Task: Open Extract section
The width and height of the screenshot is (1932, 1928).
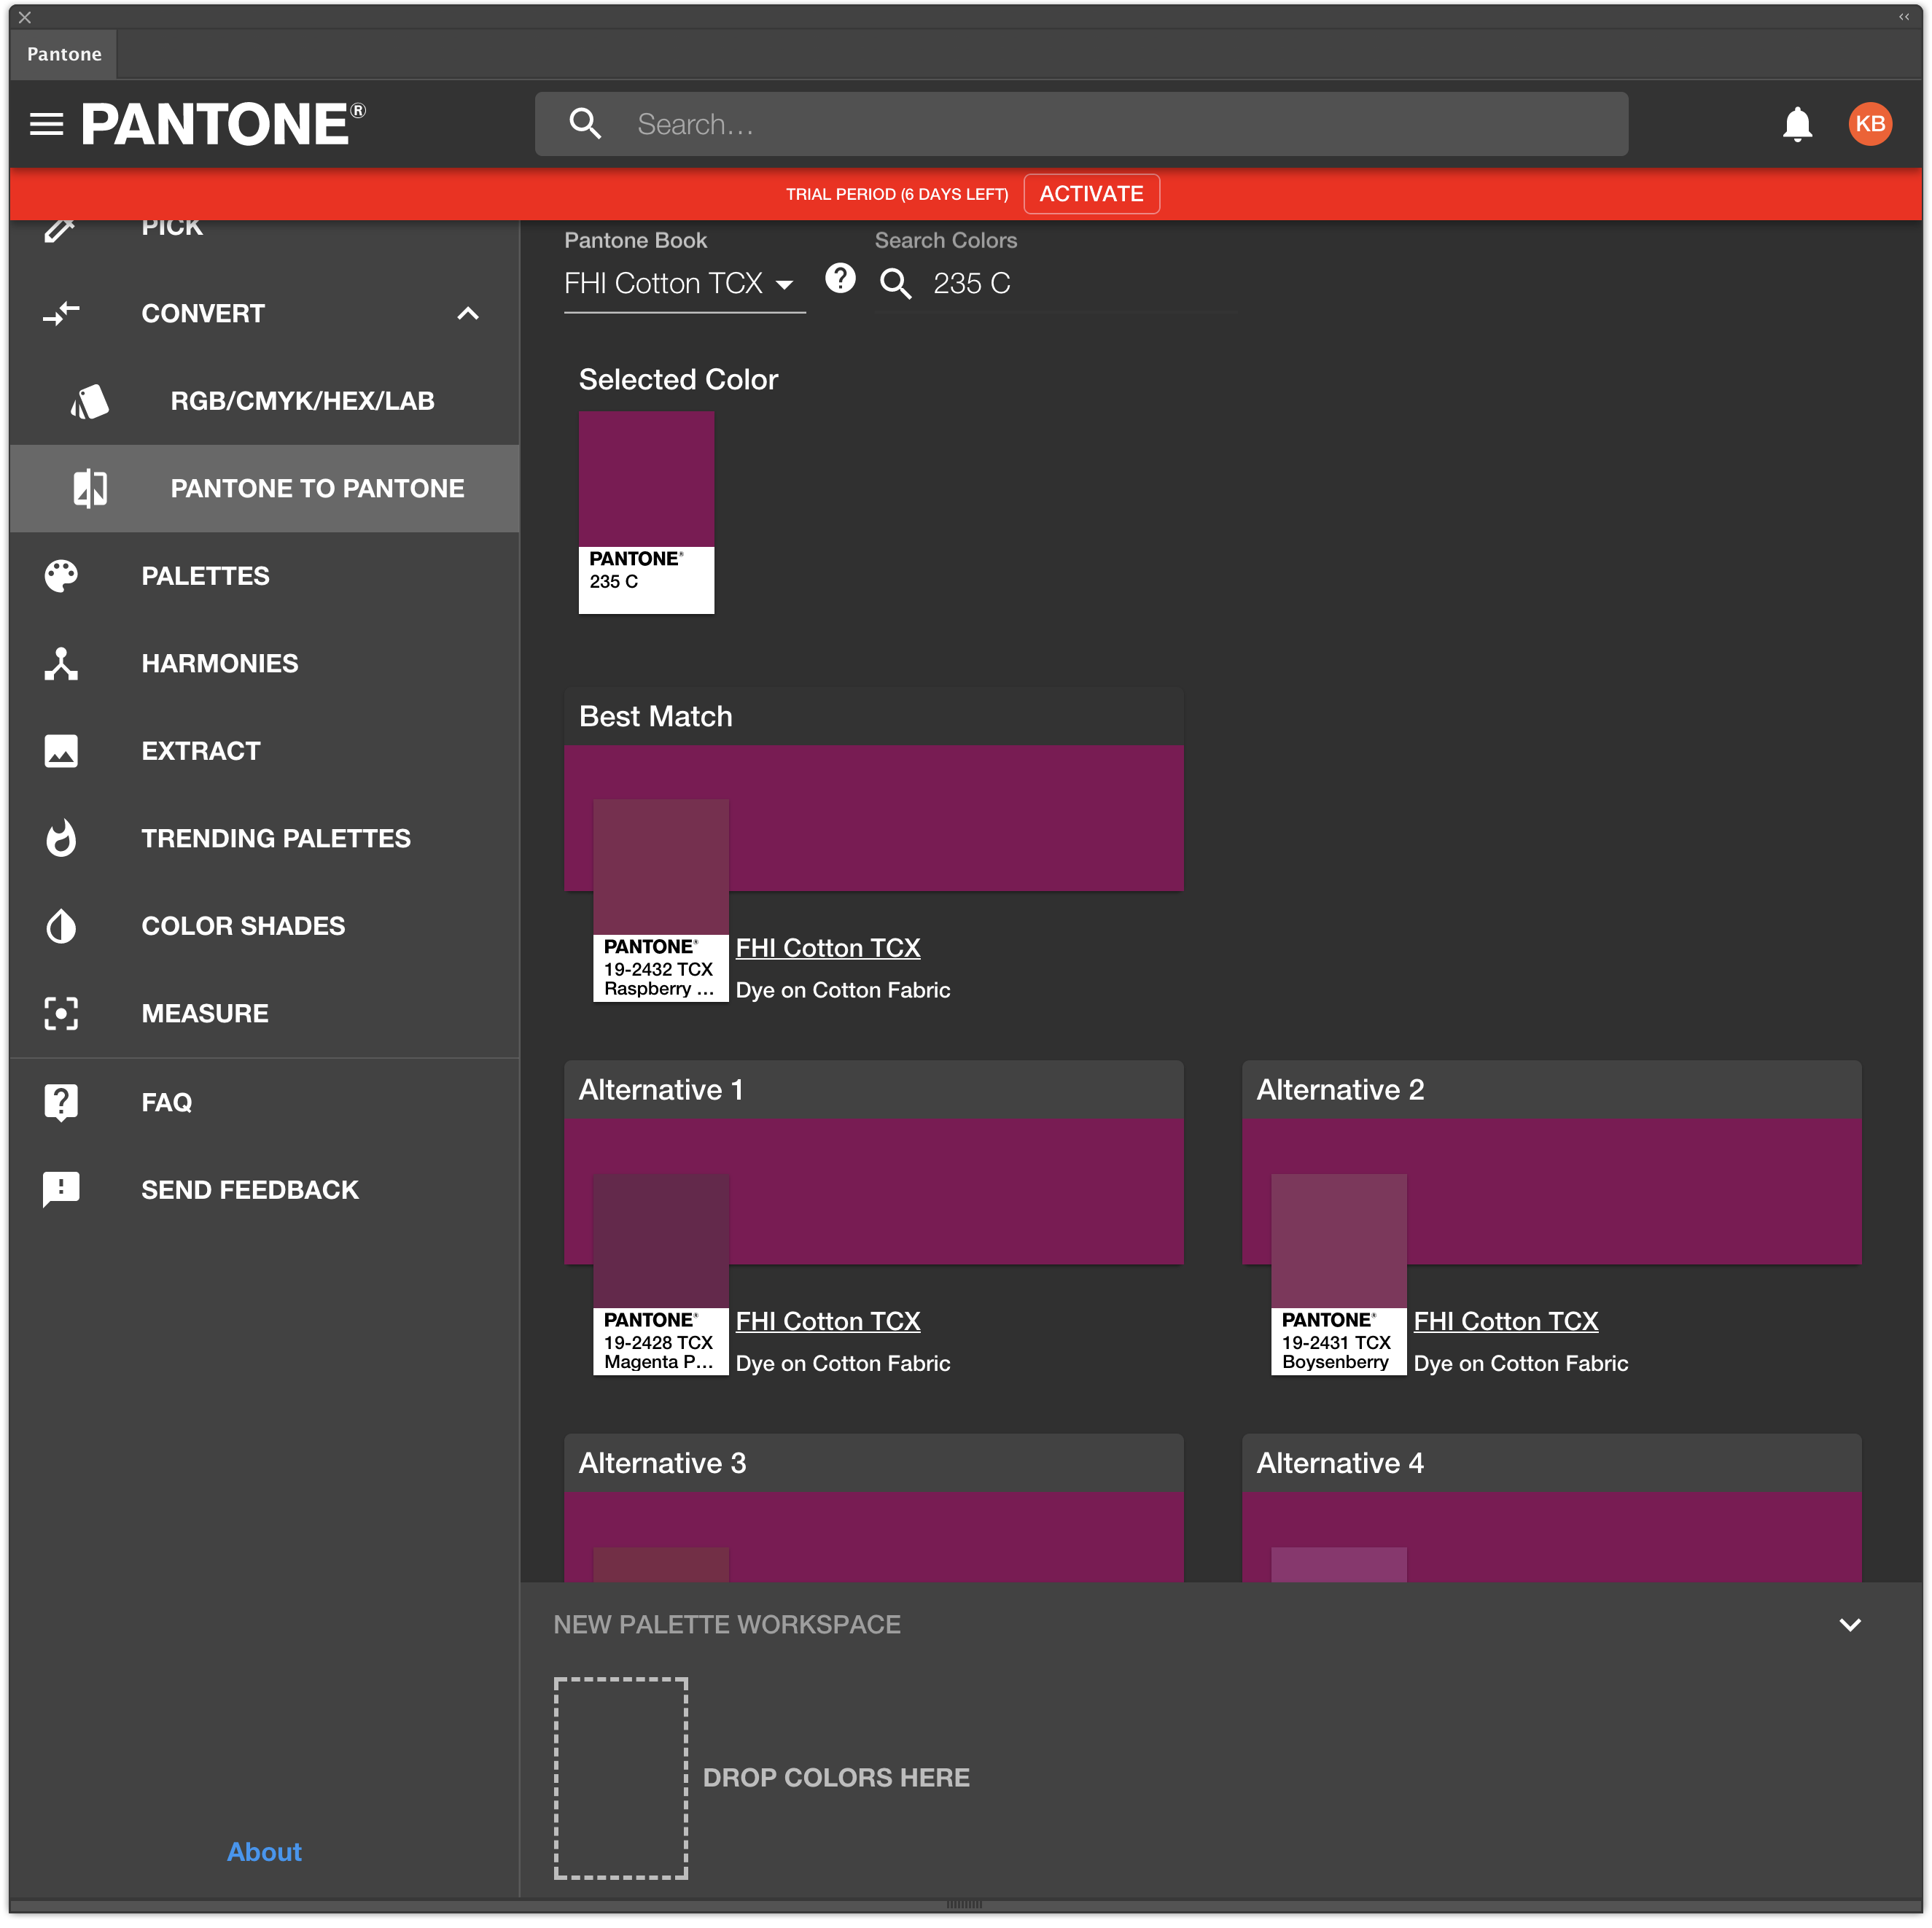Action: pos(264,751)
